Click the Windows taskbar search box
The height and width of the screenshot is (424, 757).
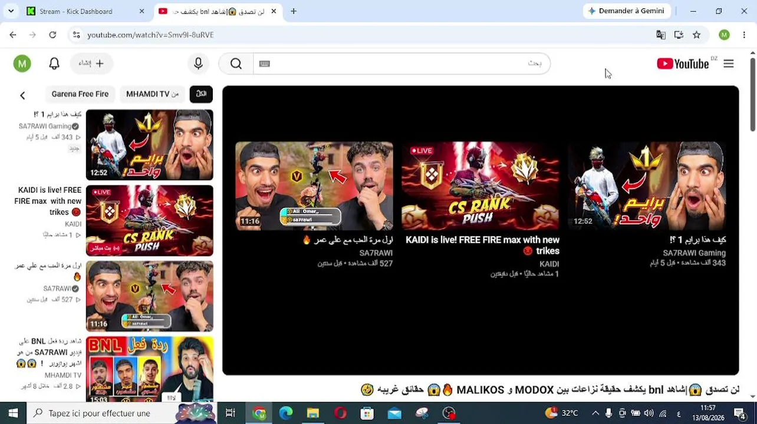pos(121,413)
